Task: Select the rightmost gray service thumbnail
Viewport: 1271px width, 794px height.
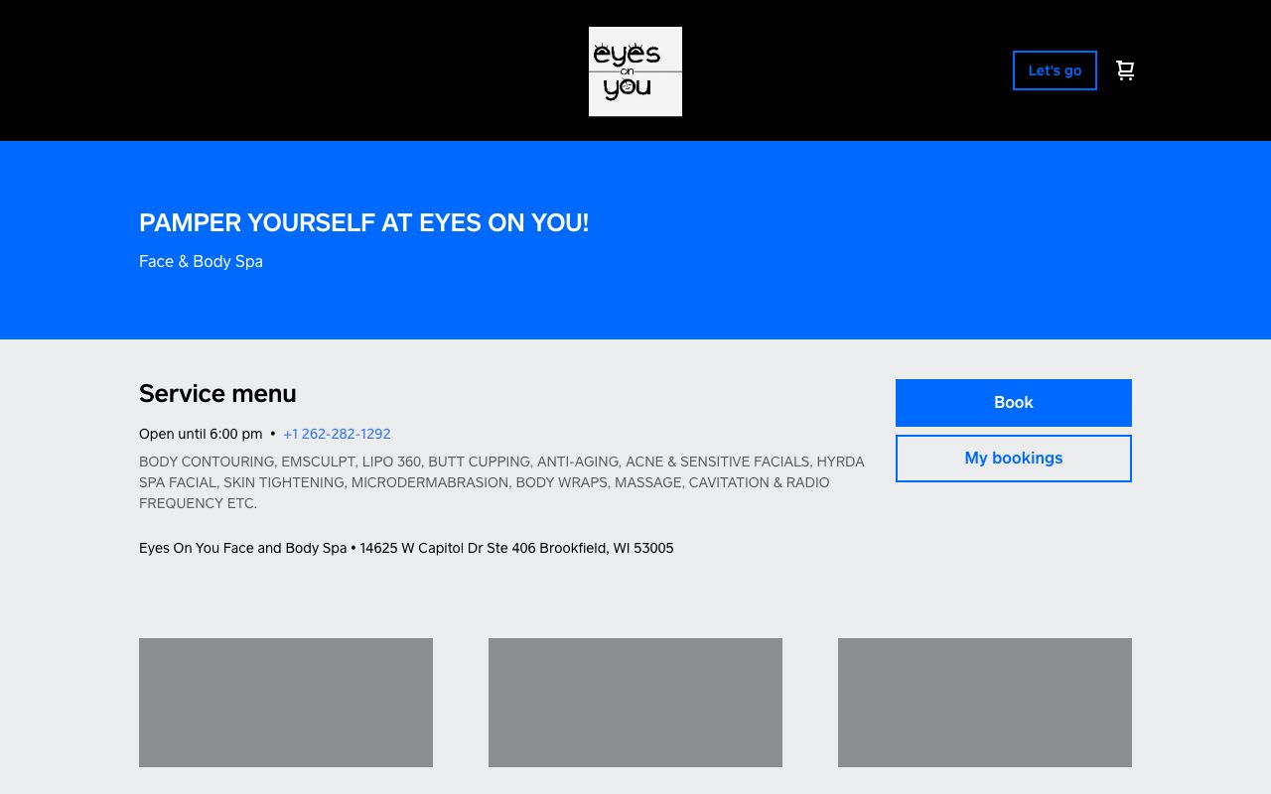Action: (x=985, y=703)
